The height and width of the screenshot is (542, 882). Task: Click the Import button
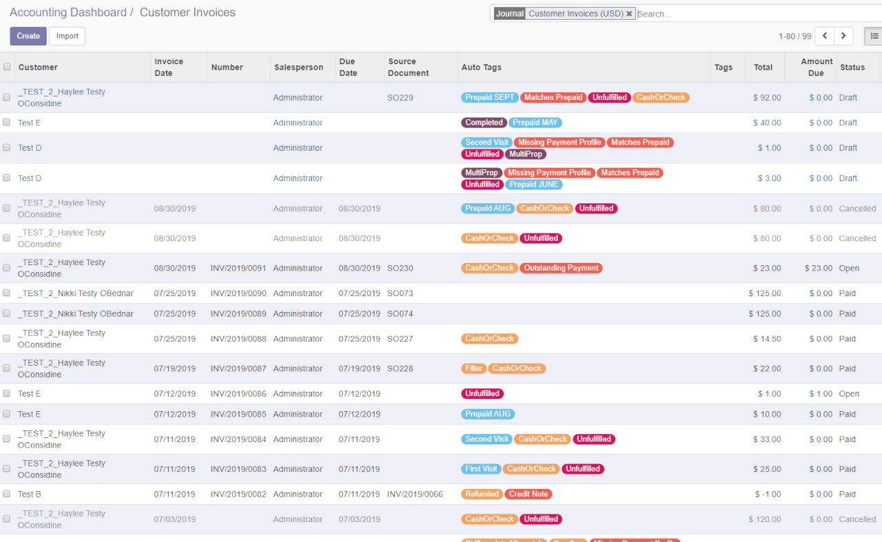67,37
